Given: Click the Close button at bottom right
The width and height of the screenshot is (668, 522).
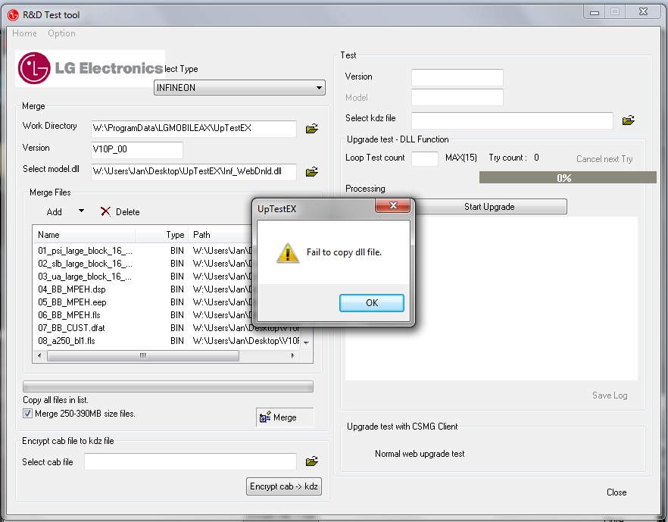Looking at the screenshot, I should click(x=616, y=492).
